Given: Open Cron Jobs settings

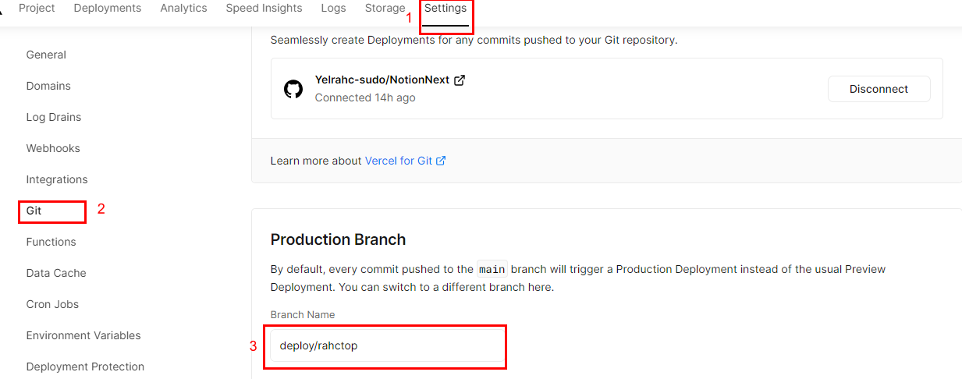Looking at the screenshot, I should pos(52,304).
